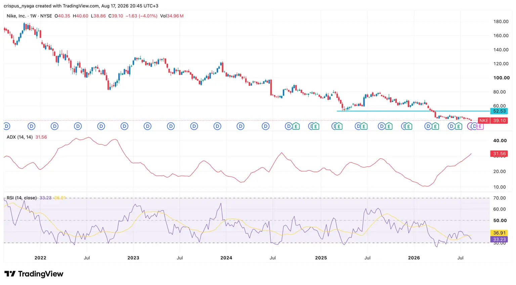Select the 2023 year label on time axis
This screenshot has height=285, width=516.
click(x=133, y=258)
